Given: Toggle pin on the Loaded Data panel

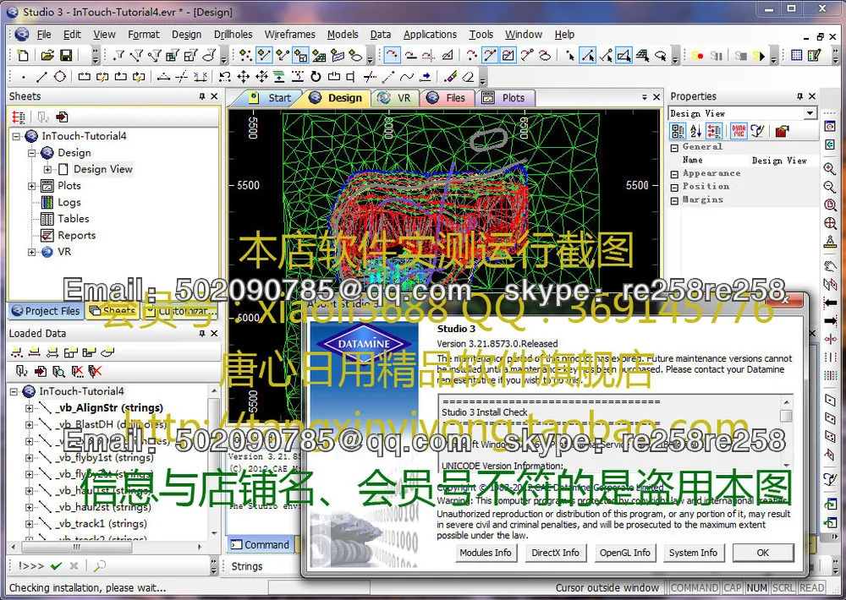Looking at the screenshot, I should tap(202, 334).
